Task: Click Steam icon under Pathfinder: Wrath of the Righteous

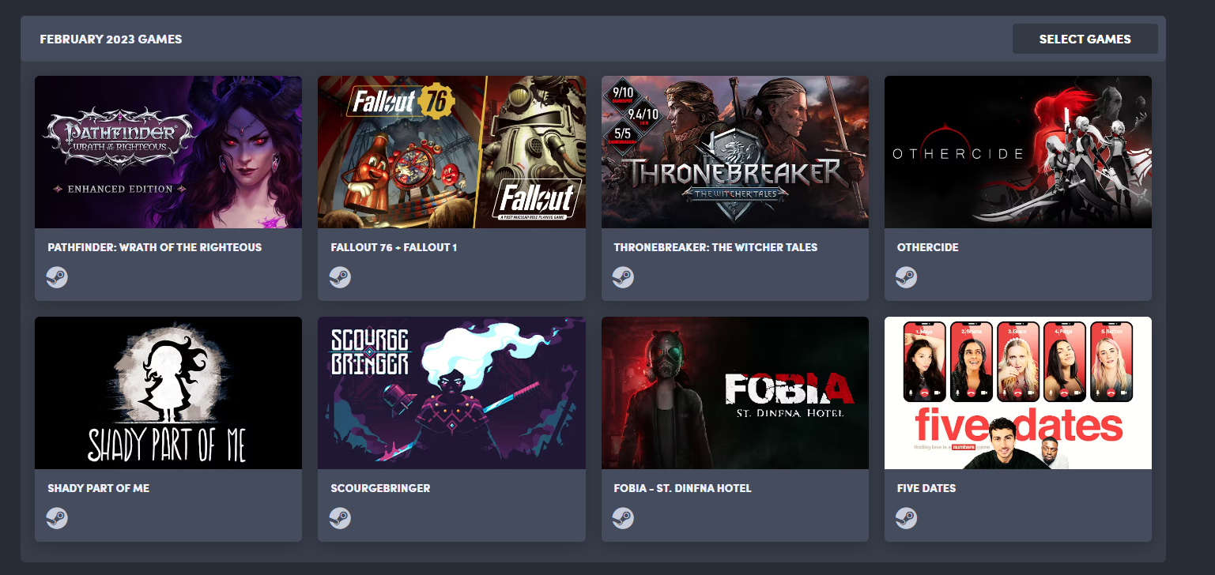Action: pos(57,277)
